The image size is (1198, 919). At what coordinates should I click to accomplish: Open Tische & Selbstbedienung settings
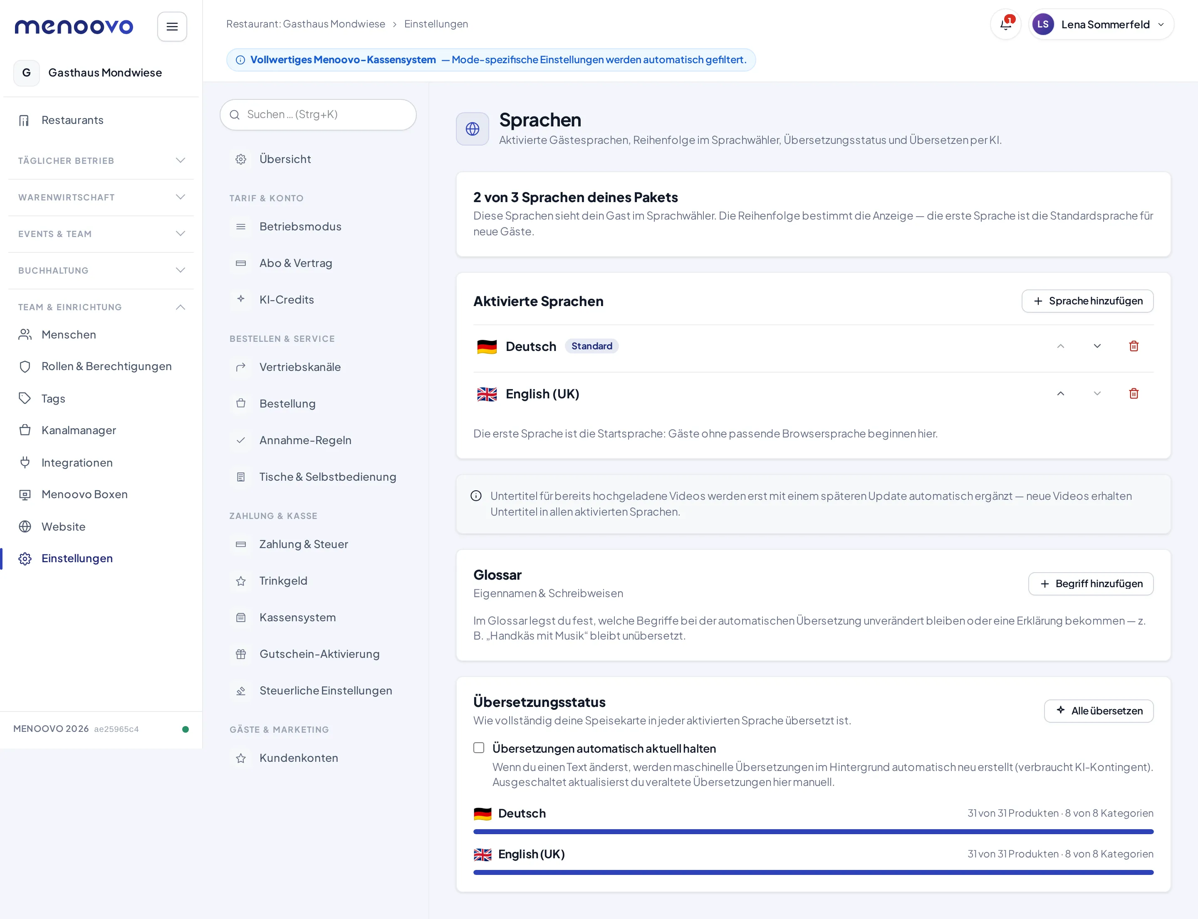tap(318, 477)
